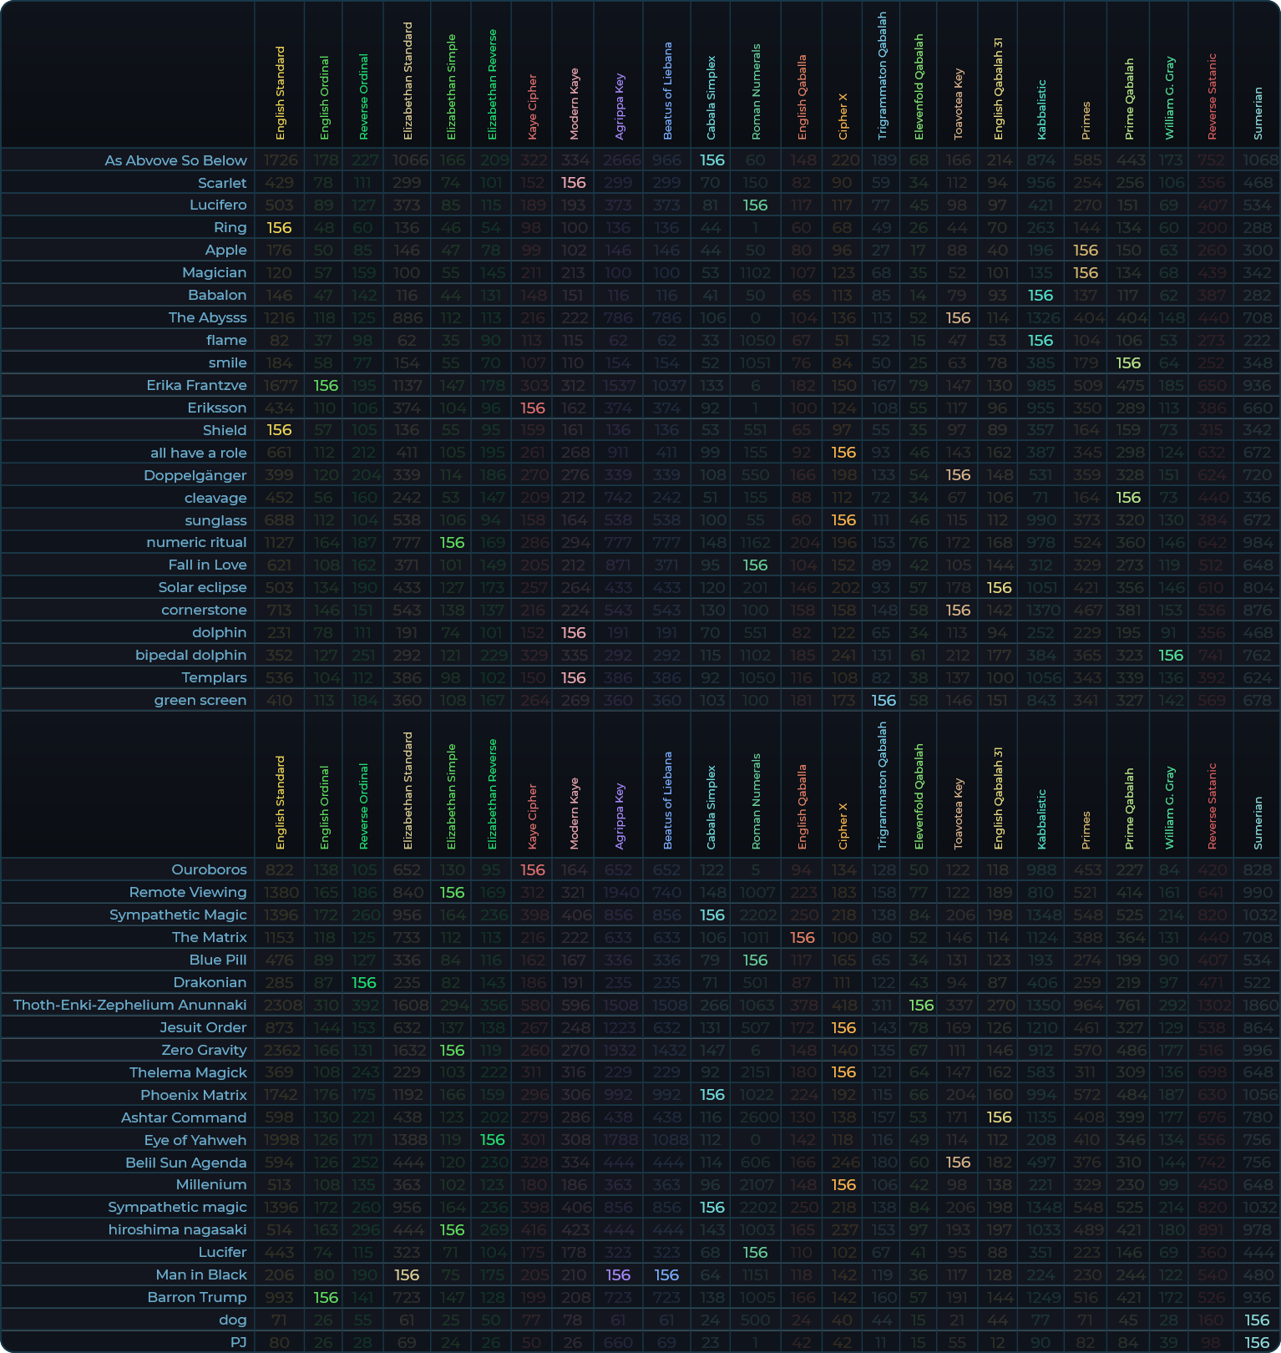This screenshot has height=1353, width=1281.
Task: Click 'English Standard' header in top header row
Action: click(x=280, y=93)
